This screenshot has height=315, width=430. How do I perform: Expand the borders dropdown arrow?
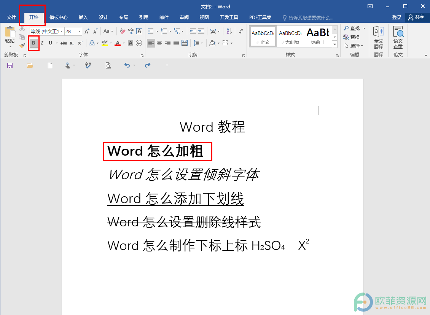point(231,43)
